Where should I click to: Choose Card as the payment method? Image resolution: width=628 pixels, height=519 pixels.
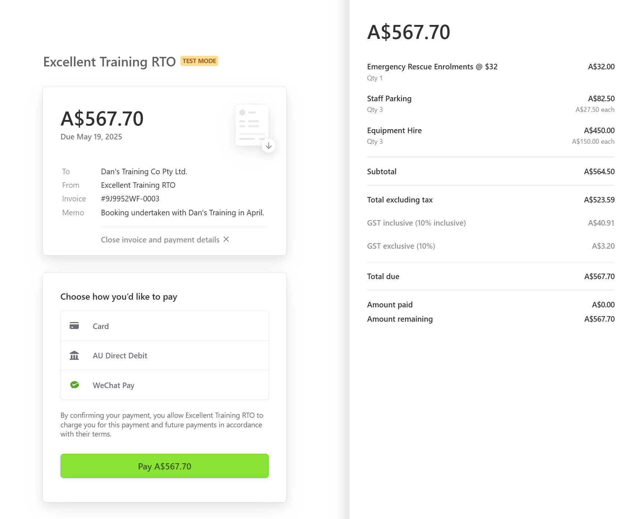(x=165, y=326)
